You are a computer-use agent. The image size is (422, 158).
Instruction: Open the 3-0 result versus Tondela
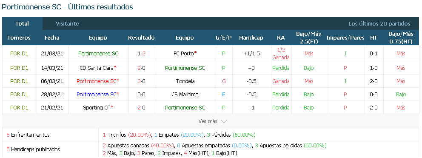(142, 81)
